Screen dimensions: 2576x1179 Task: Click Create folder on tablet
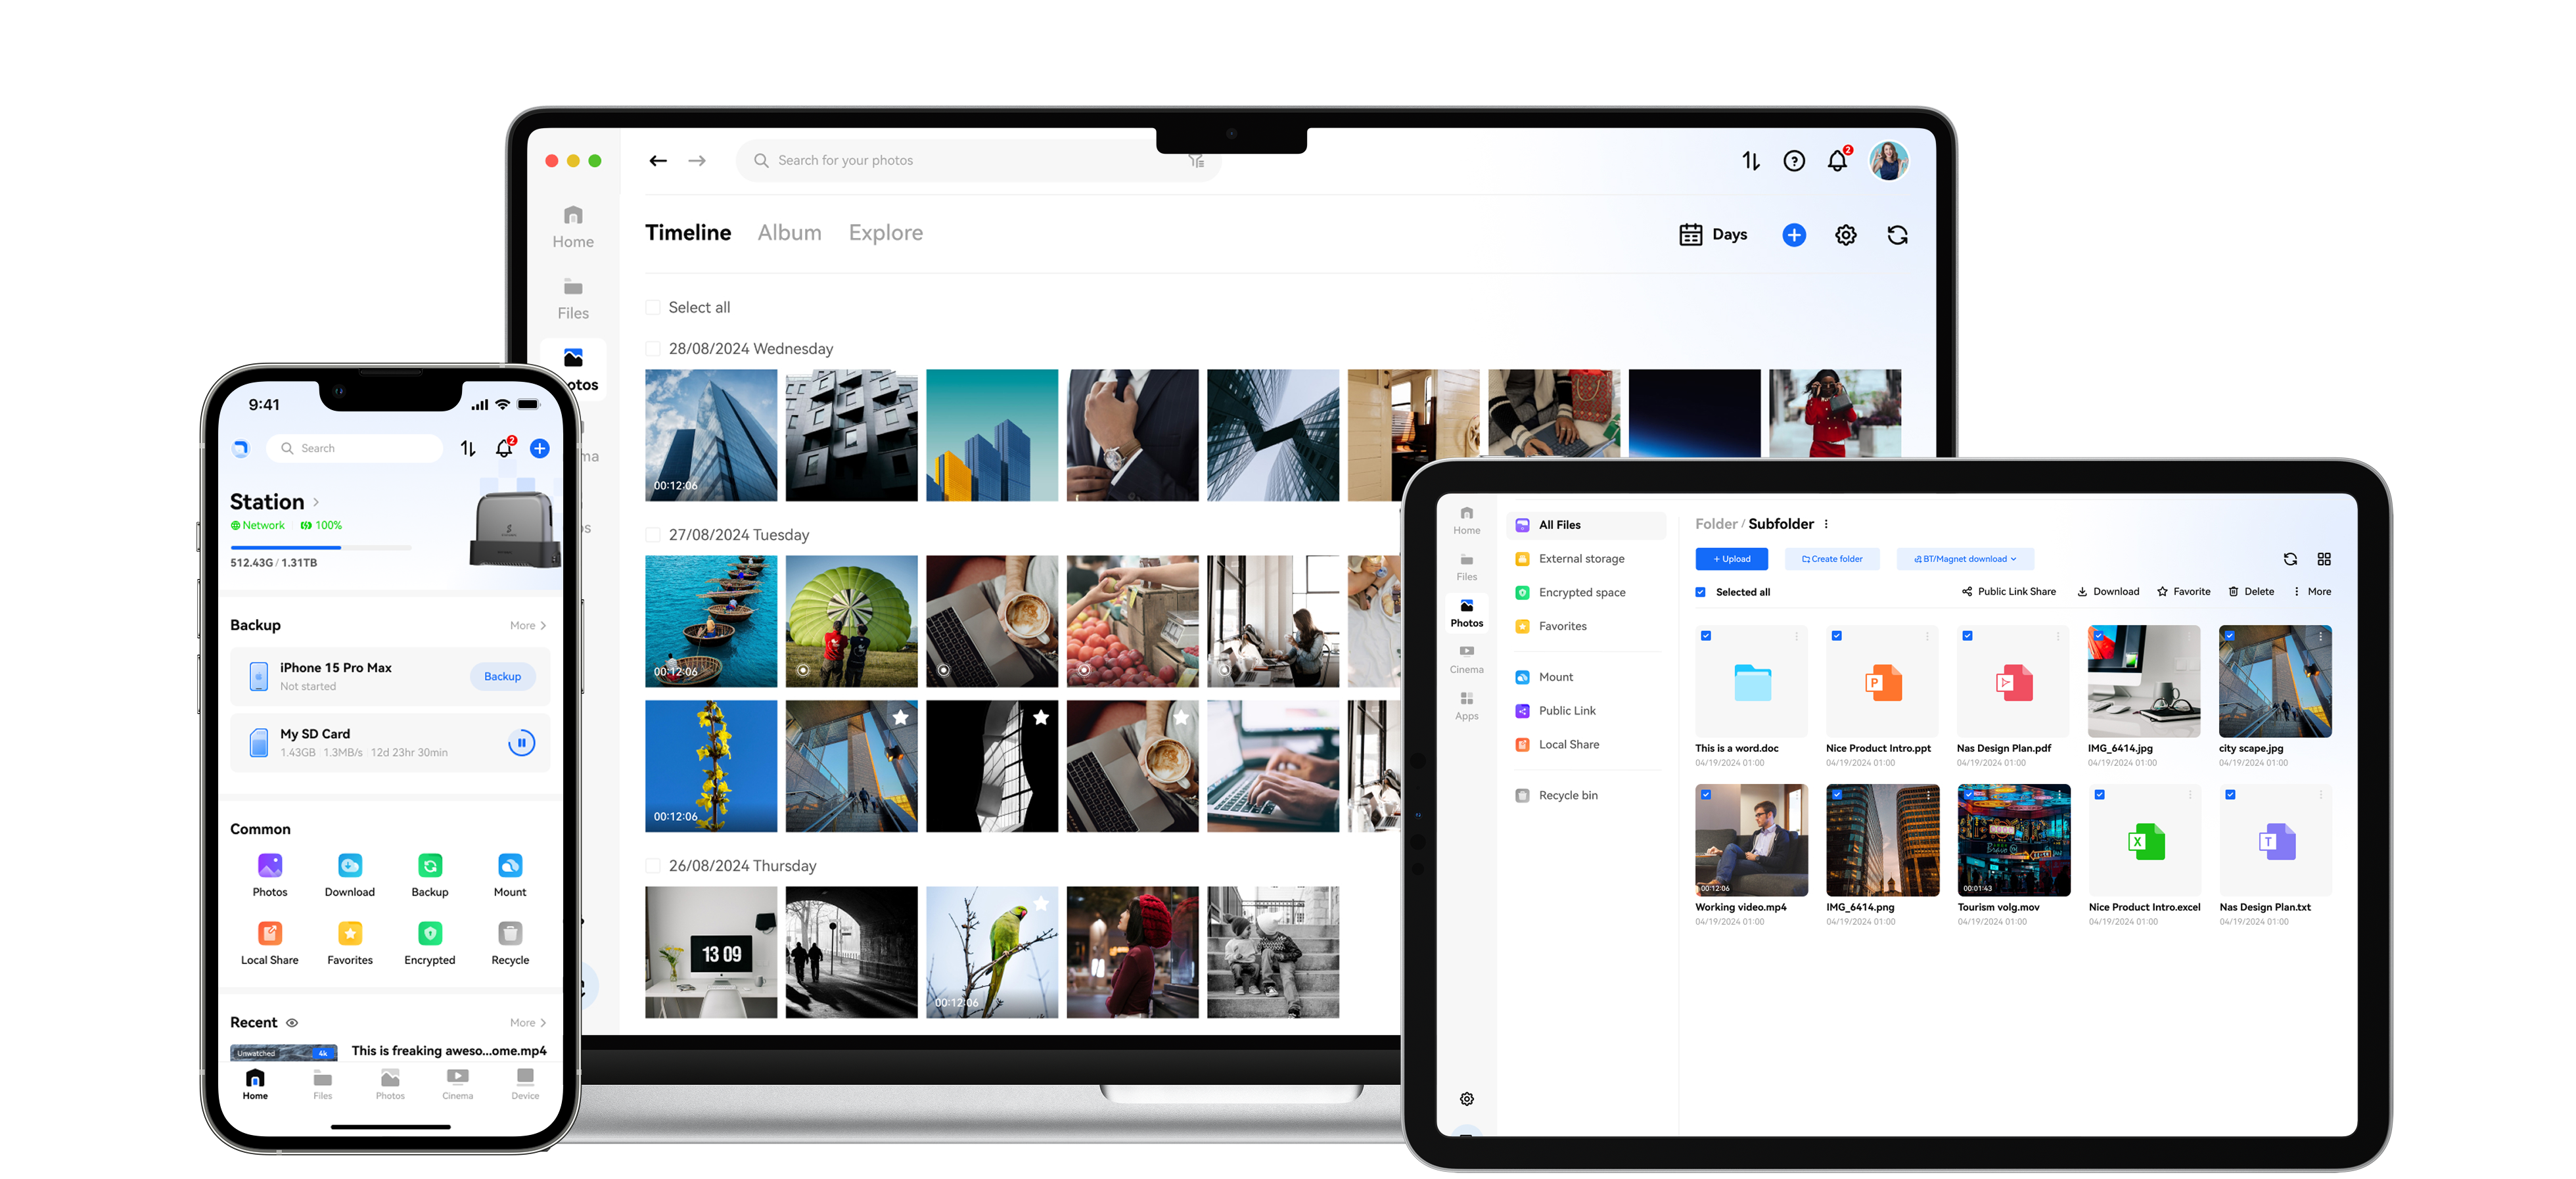[x=1832, y=559]
